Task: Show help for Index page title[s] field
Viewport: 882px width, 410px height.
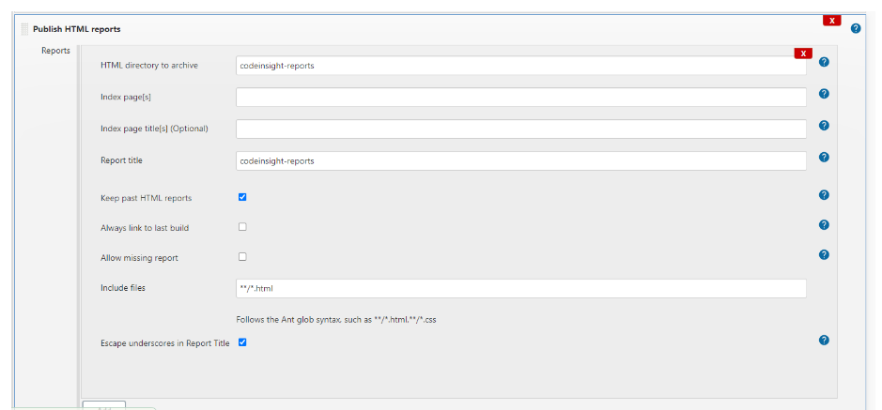Action: [x=824, y=125]
